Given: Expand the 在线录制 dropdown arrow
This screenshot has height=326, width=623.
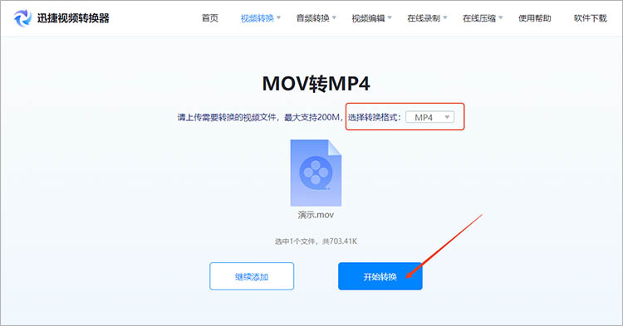Looking at the screenshot, I should 445,18.
